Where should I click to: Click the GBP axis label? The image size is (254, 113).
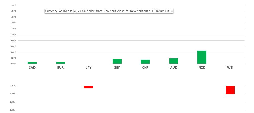(117, 68)
